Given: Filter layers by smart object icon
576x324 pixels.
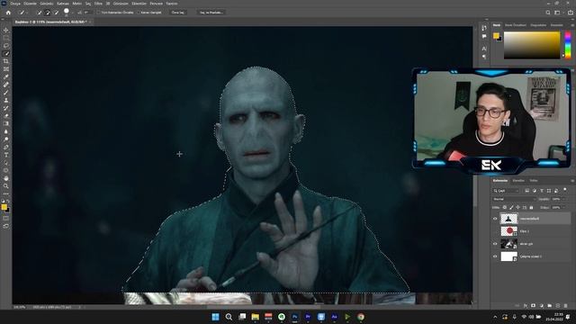Looking at the screenshot, I should coord(556,191).
